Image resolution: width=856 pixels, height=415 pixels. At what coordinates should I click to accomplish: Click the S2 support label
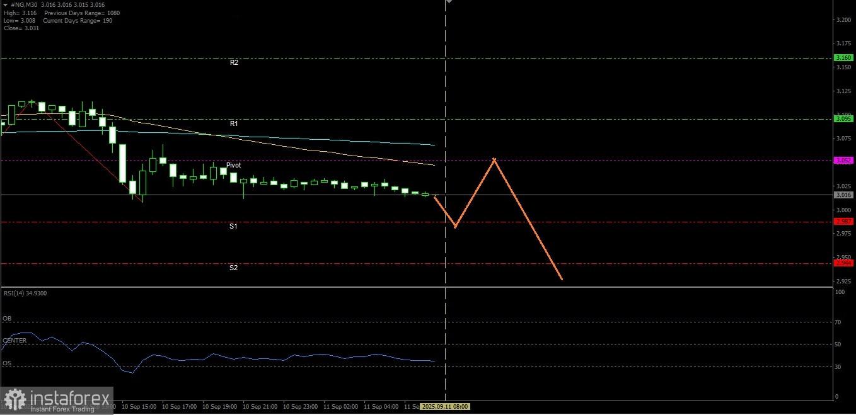pos(233,268)
